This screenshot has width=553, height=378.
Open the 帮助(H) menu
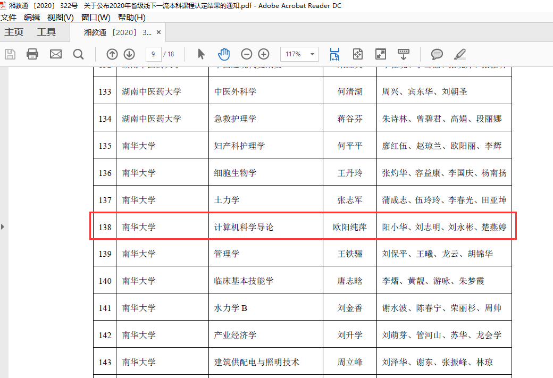pyautogui.click(x=131, y=17)
